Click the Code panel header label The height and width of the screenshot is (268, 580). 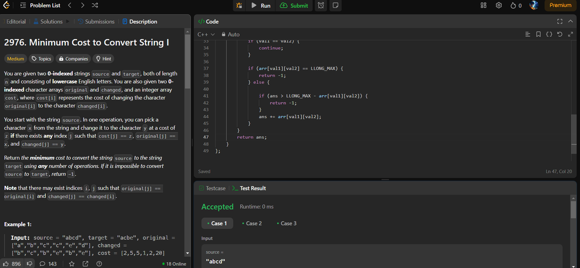coord(209,22)
